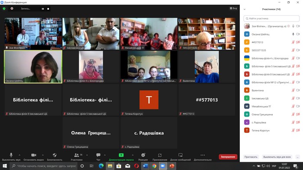Image resolution: width=303 pixels, height=170 pixels.
Task: Start screen sharing with the green icon
Action: click(x=121, y=155)
